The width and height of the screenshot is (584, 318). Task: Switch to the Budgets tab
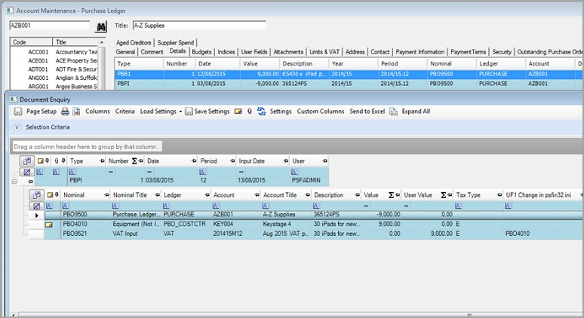[x=201, y=52]
